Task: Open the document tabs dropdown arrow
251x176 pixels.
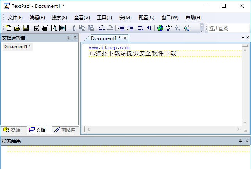Action: (x=243, y=38)
